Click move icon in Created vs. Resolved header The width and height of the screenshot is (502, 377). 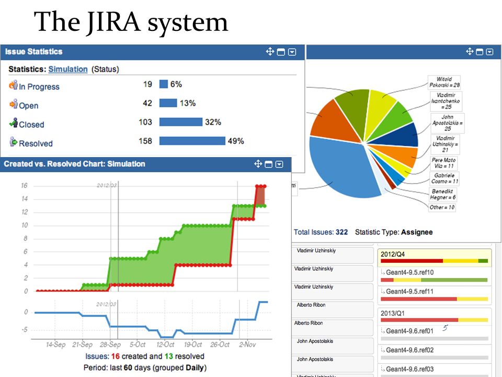[258, 164]
